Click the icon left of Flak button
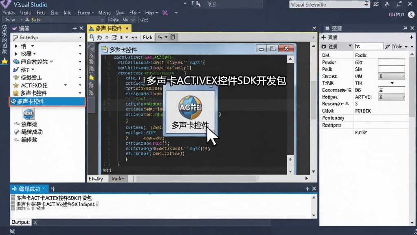417x235 pixels. pyautogui.click(x=134, y=37)
